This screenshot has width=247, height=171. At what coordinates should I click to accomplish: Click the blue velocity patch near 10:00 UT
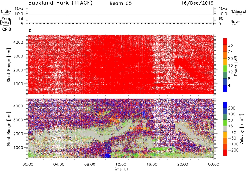pyautogui.click(x=107, y=155)
